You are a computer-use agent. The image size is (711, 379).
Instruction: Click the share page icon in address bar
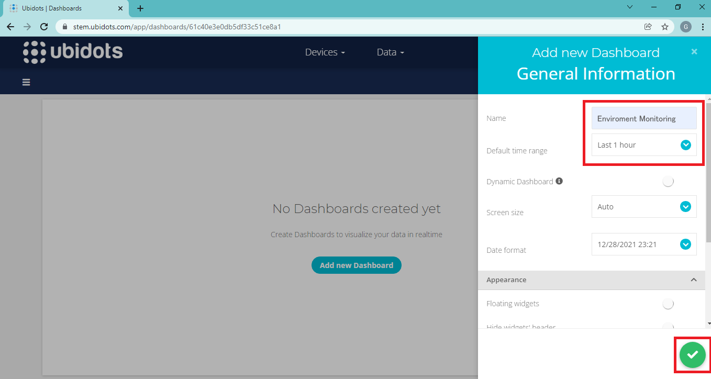[648, 27]
